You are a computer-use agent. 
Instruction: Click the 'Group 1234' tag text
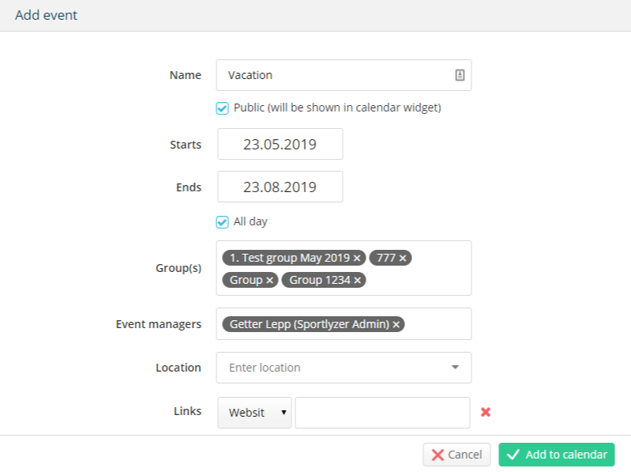[x=320, y=280]
